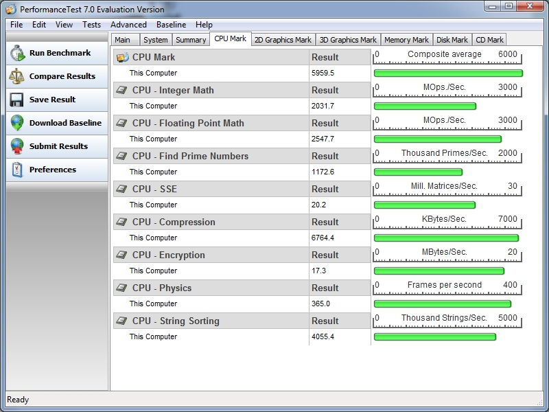
Task: Click the Save Result button
Action: 57,100
